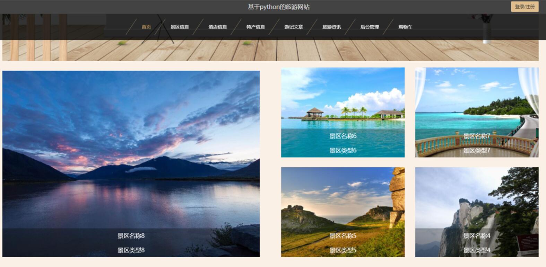Click the 景区类型8 caption text

[x=131, y=250]
